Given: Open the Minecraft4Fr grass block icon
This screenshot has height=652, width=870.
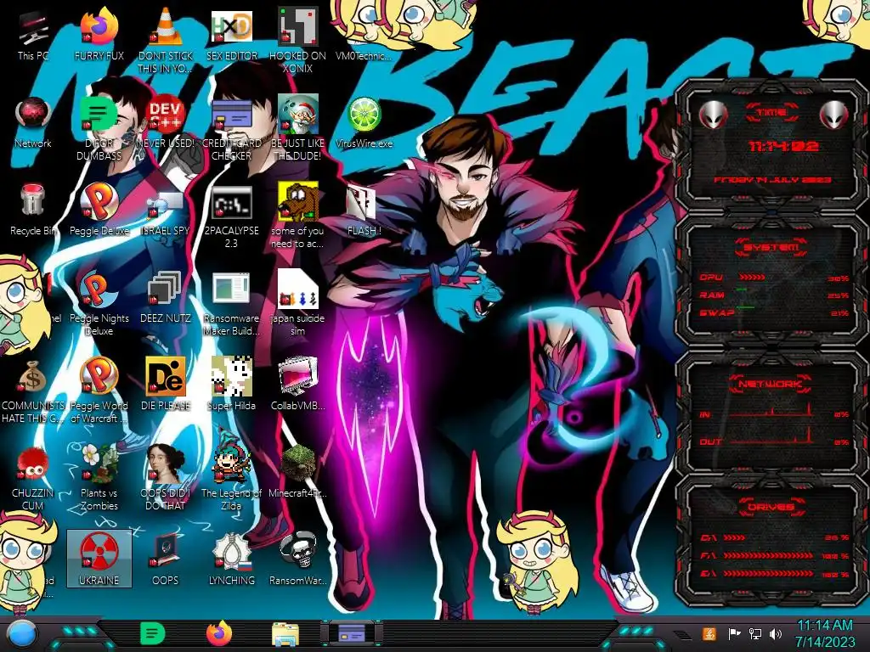Looking at the screenshot, I should point(298,472).
